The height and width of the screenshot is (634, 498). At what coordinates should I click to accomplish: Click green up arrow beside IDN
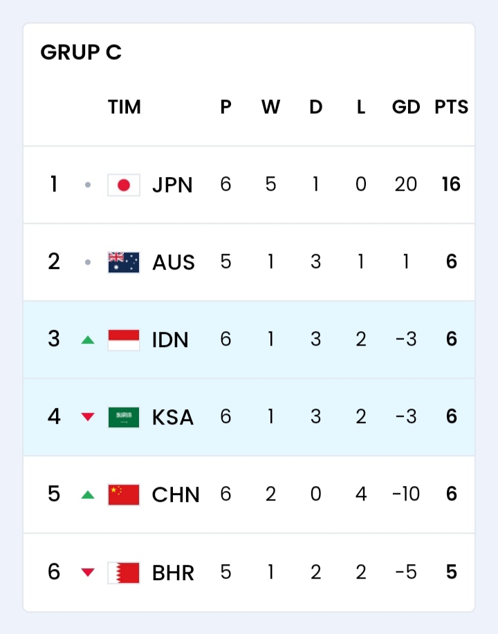tap(88, 339)
